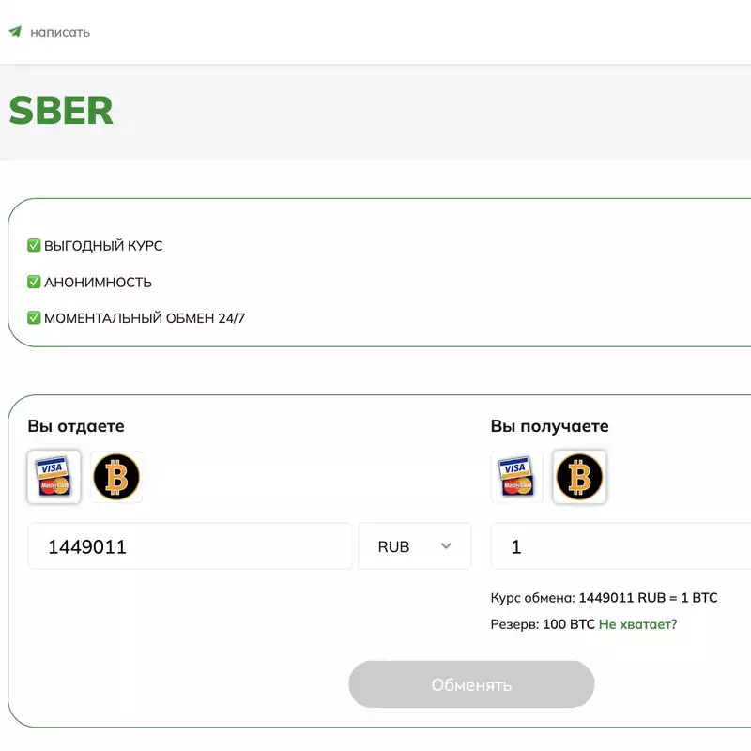Focus the 1449011 amount input field
Viewport: 751px width, 751px height.
(x=190, y=546)
